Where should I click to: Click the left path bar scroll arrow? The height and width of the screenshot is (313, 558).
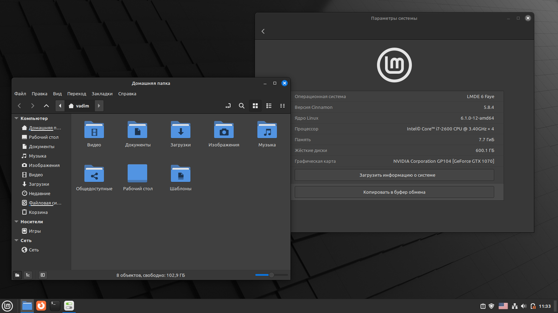point(60,106)
